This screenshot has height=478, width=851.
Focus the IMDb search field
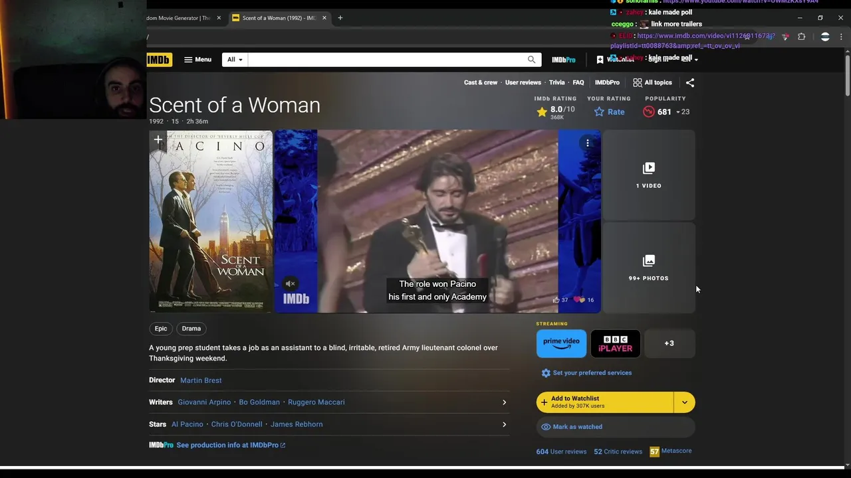click(386, 60)
